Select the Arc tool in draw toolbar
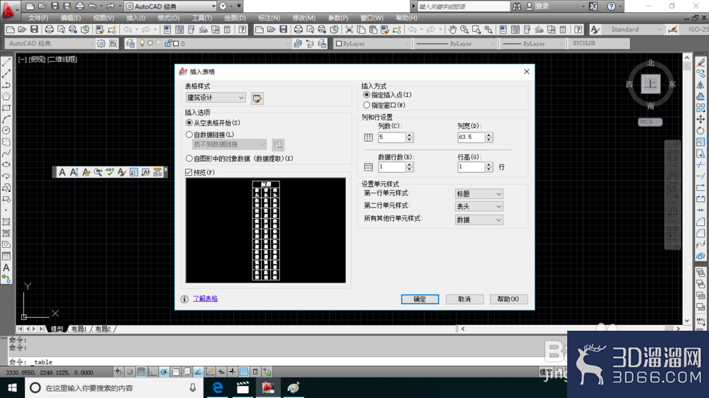 coord(6,119)
